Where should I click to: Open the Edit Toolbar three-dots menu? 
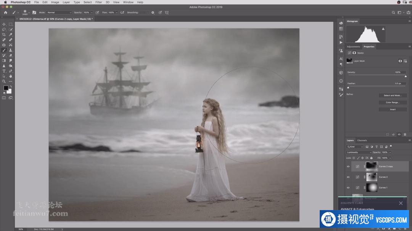pyautogui.click(x=11, y=81)
